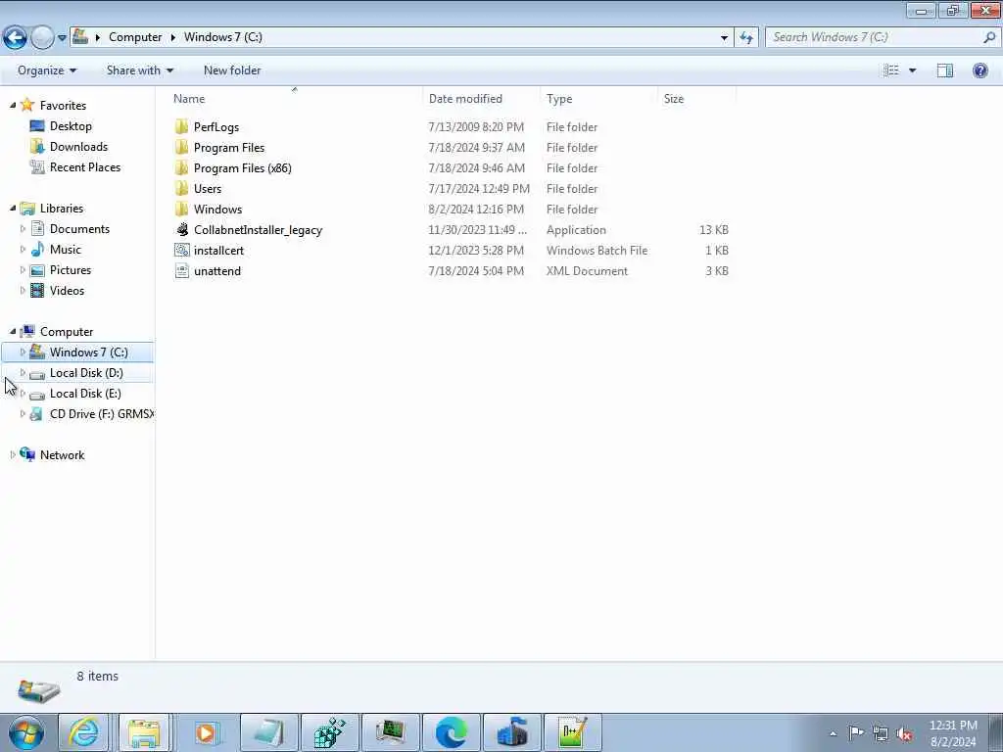Open the green notepad editor taskbar icon
Screen dimensions: 1003x752
coord(572,732)
